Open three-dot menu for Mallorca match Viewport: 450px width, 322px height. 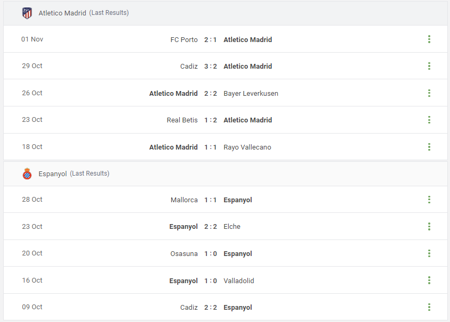tap(429, 200)
